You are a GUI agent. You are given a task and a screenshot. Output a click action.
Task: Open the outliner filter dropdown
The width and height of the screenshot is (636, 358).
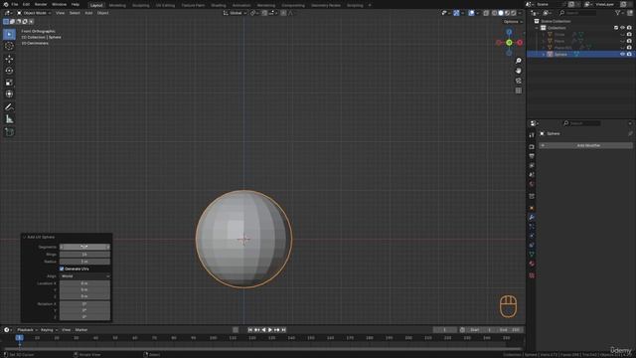click(619, 13)
